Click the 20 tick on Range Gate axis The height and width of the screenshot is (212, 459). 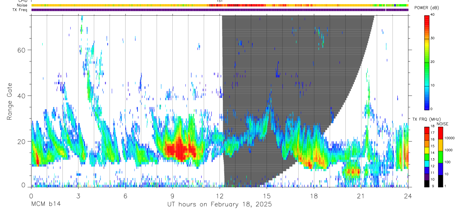(x=22, y=141)
